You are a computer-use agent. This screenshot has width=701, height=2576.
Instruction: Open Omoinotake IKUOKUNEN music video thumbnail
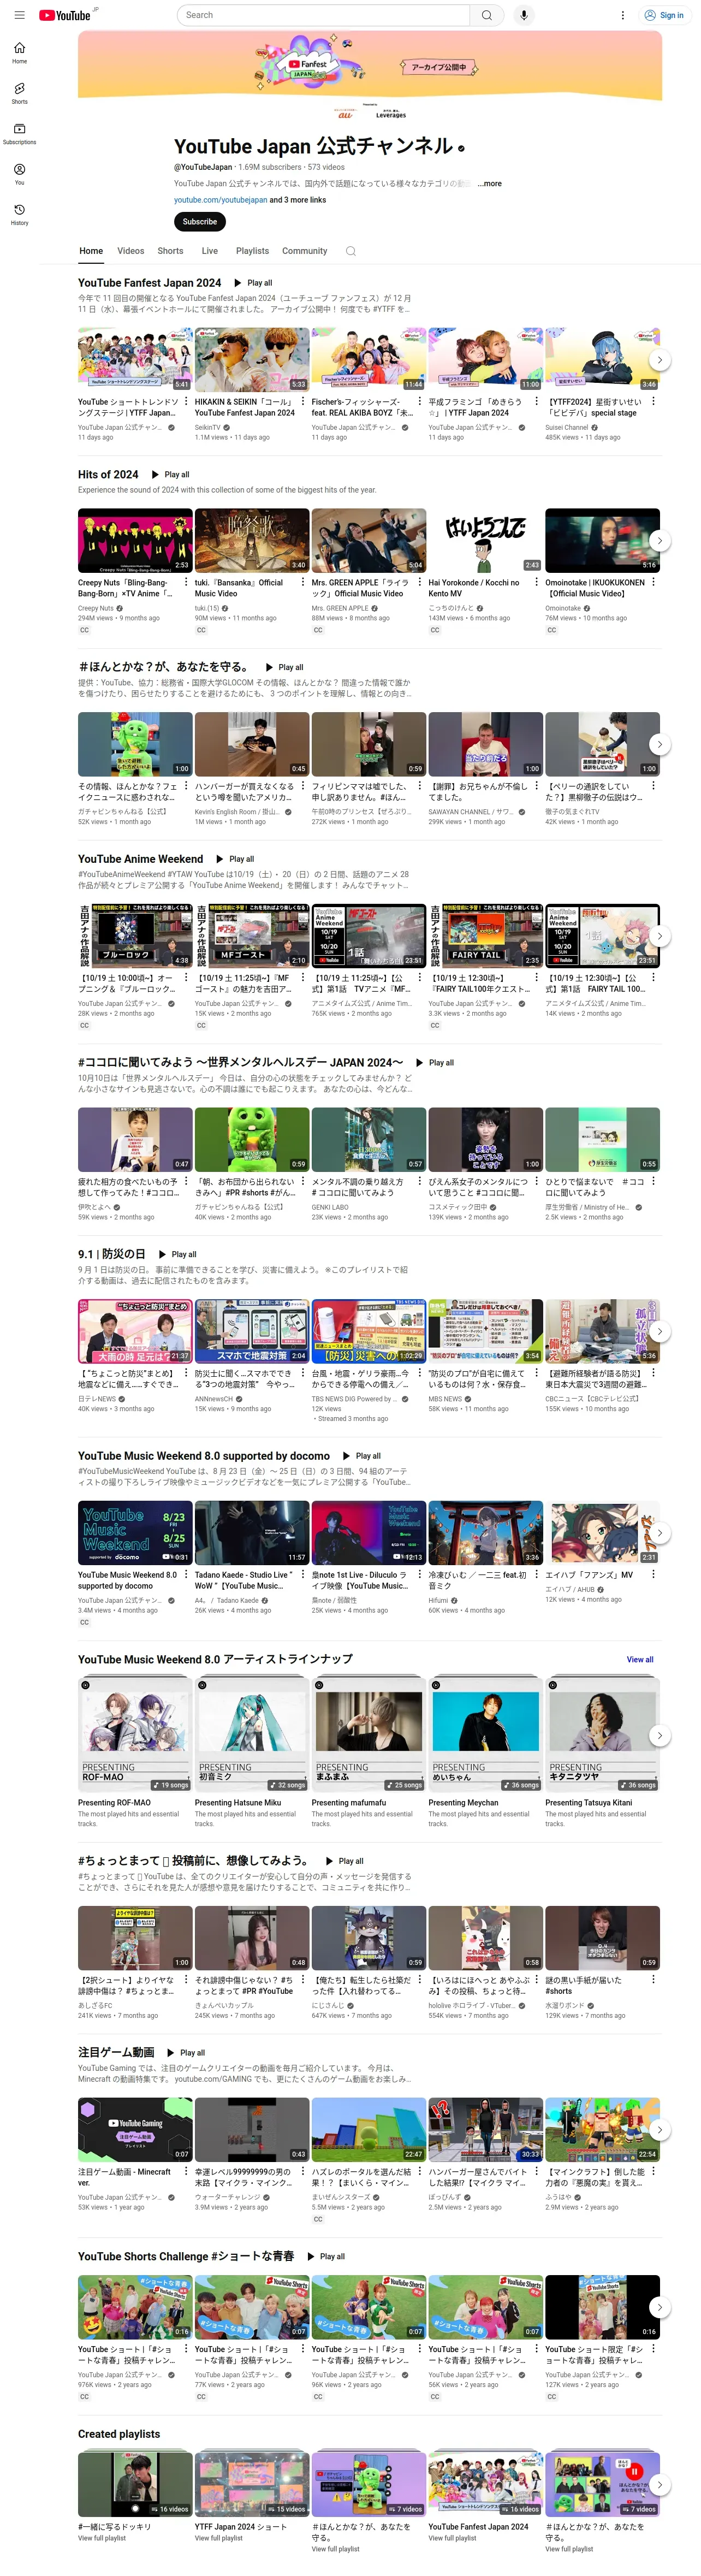pos(602,540)
